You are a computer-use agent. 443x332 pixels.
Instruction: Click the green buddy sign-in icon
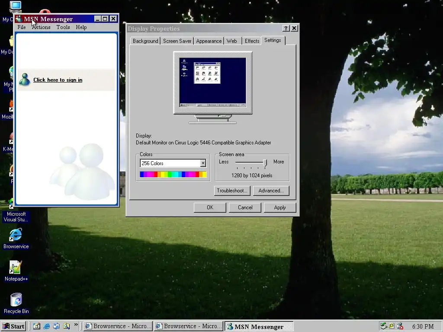click(x=25, y=80)
